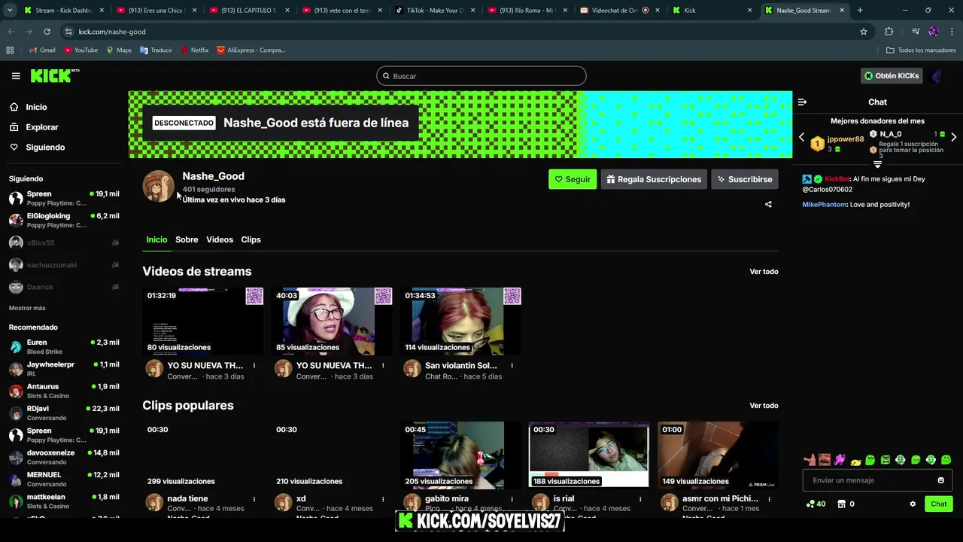The image size is (963, 542).
Task: Open ElGlogloking channel in followed list
Action: coord(64,221)
